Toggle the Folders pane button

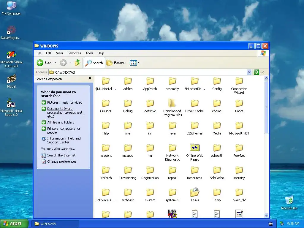pos(115,63)
